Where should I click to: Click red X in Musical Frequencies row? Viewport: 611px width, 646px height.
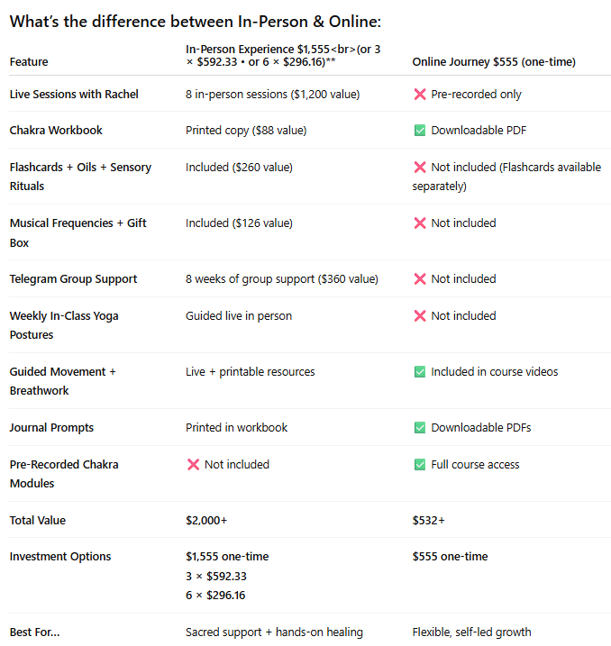420,223
